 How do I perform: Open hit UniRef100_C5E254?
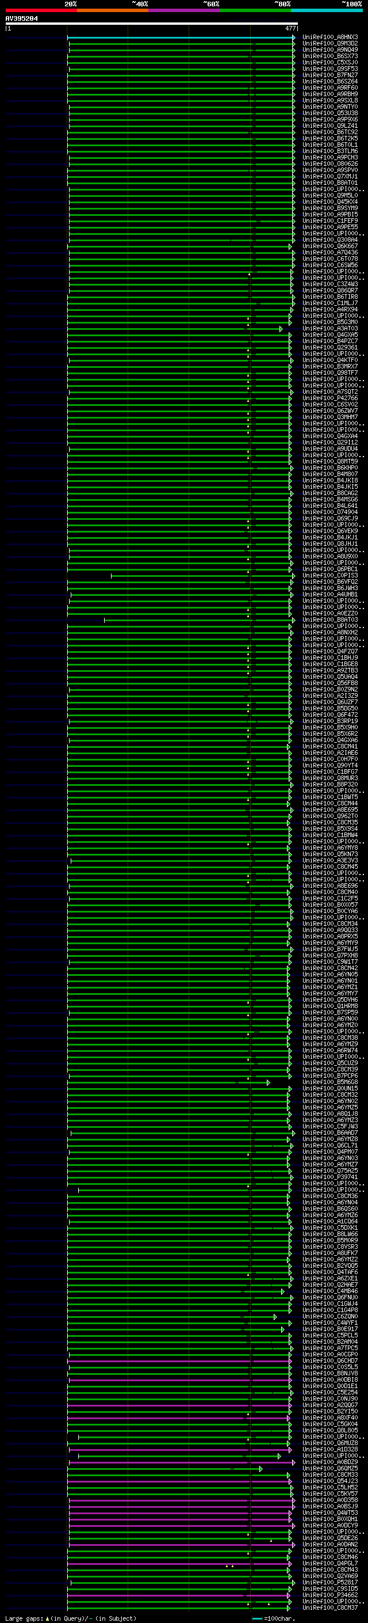click(330, 1392)
